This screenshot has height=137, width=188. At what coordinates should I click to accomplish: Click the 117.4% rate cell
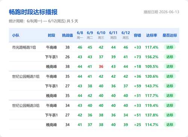[x=152, y=47]
